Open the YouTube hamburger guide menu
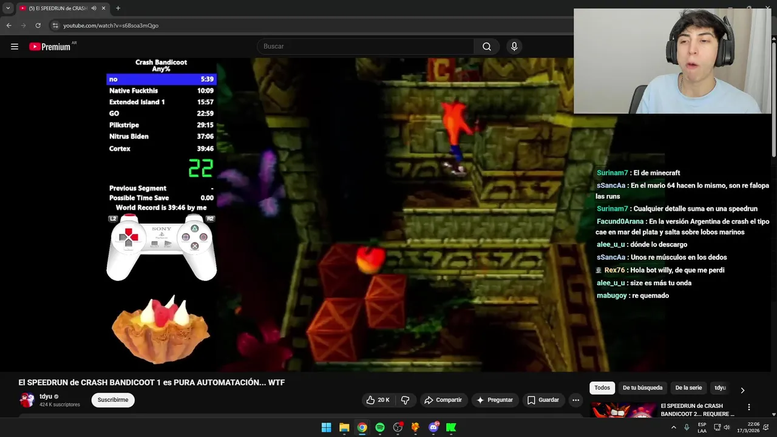Screen dimensions: 777x437 pyautogui.click(x=15, y=47)
